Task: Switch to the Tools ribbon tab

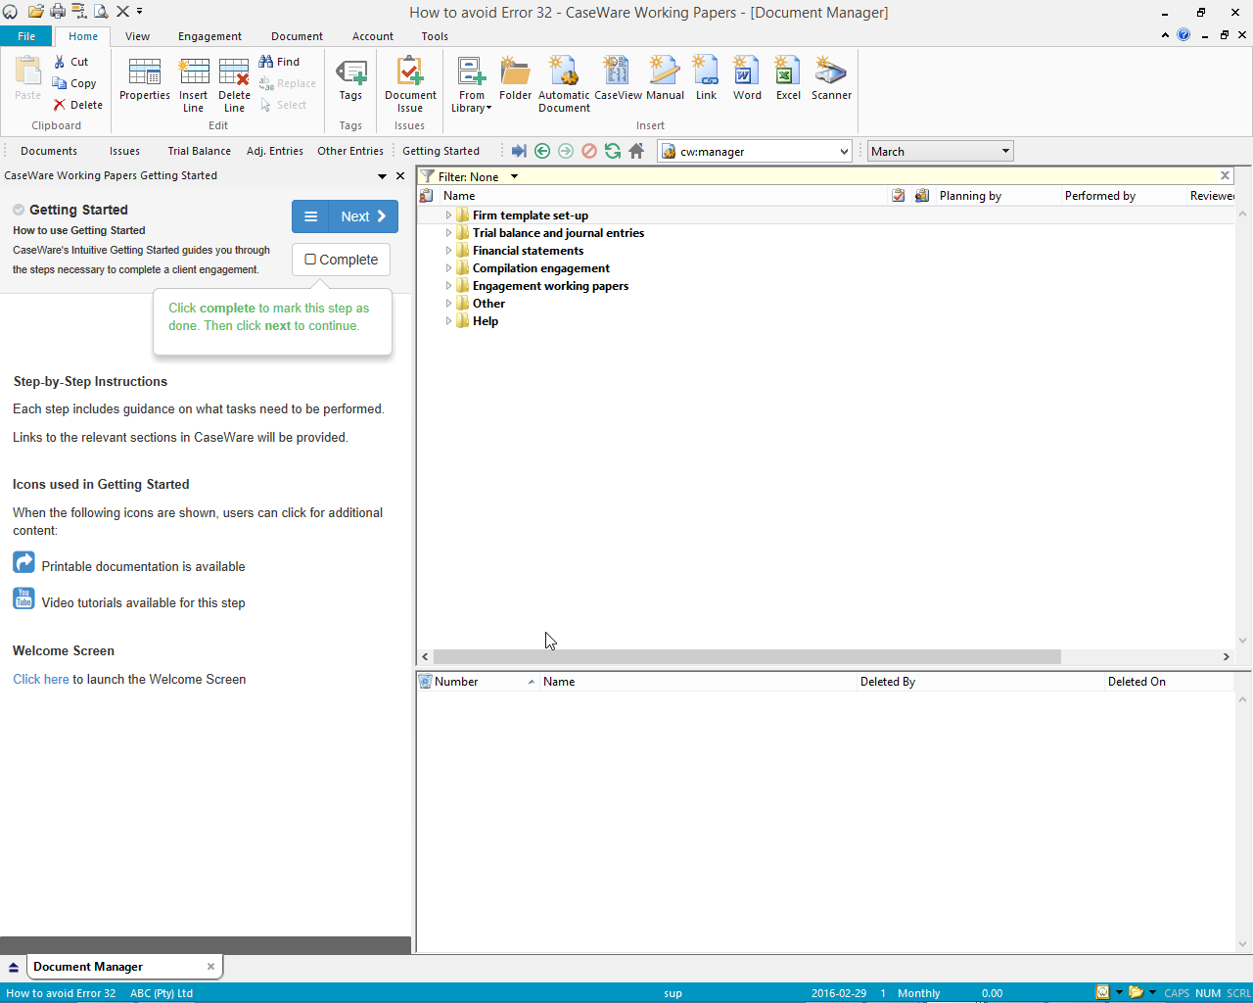Action: 435,36
